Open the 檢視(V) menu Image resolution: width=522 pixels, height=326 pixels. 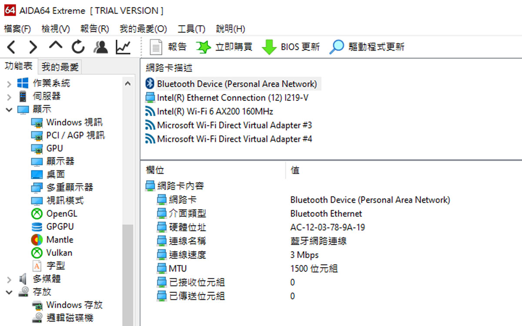pos(56,29)
